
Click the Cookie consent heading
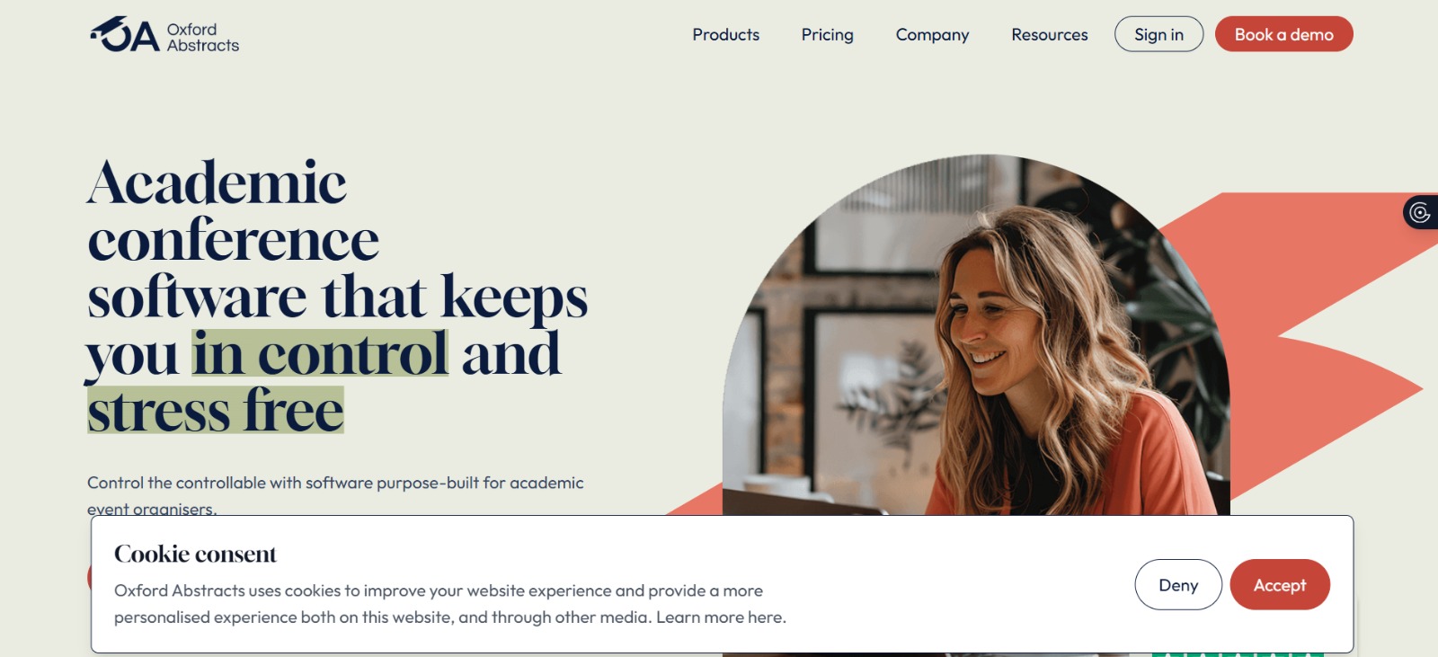click(195, 554)
